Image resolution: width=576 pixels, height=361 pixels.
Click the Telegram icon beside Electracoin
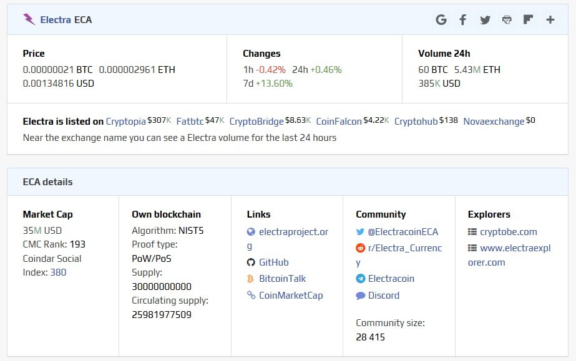tap(360, 279)
